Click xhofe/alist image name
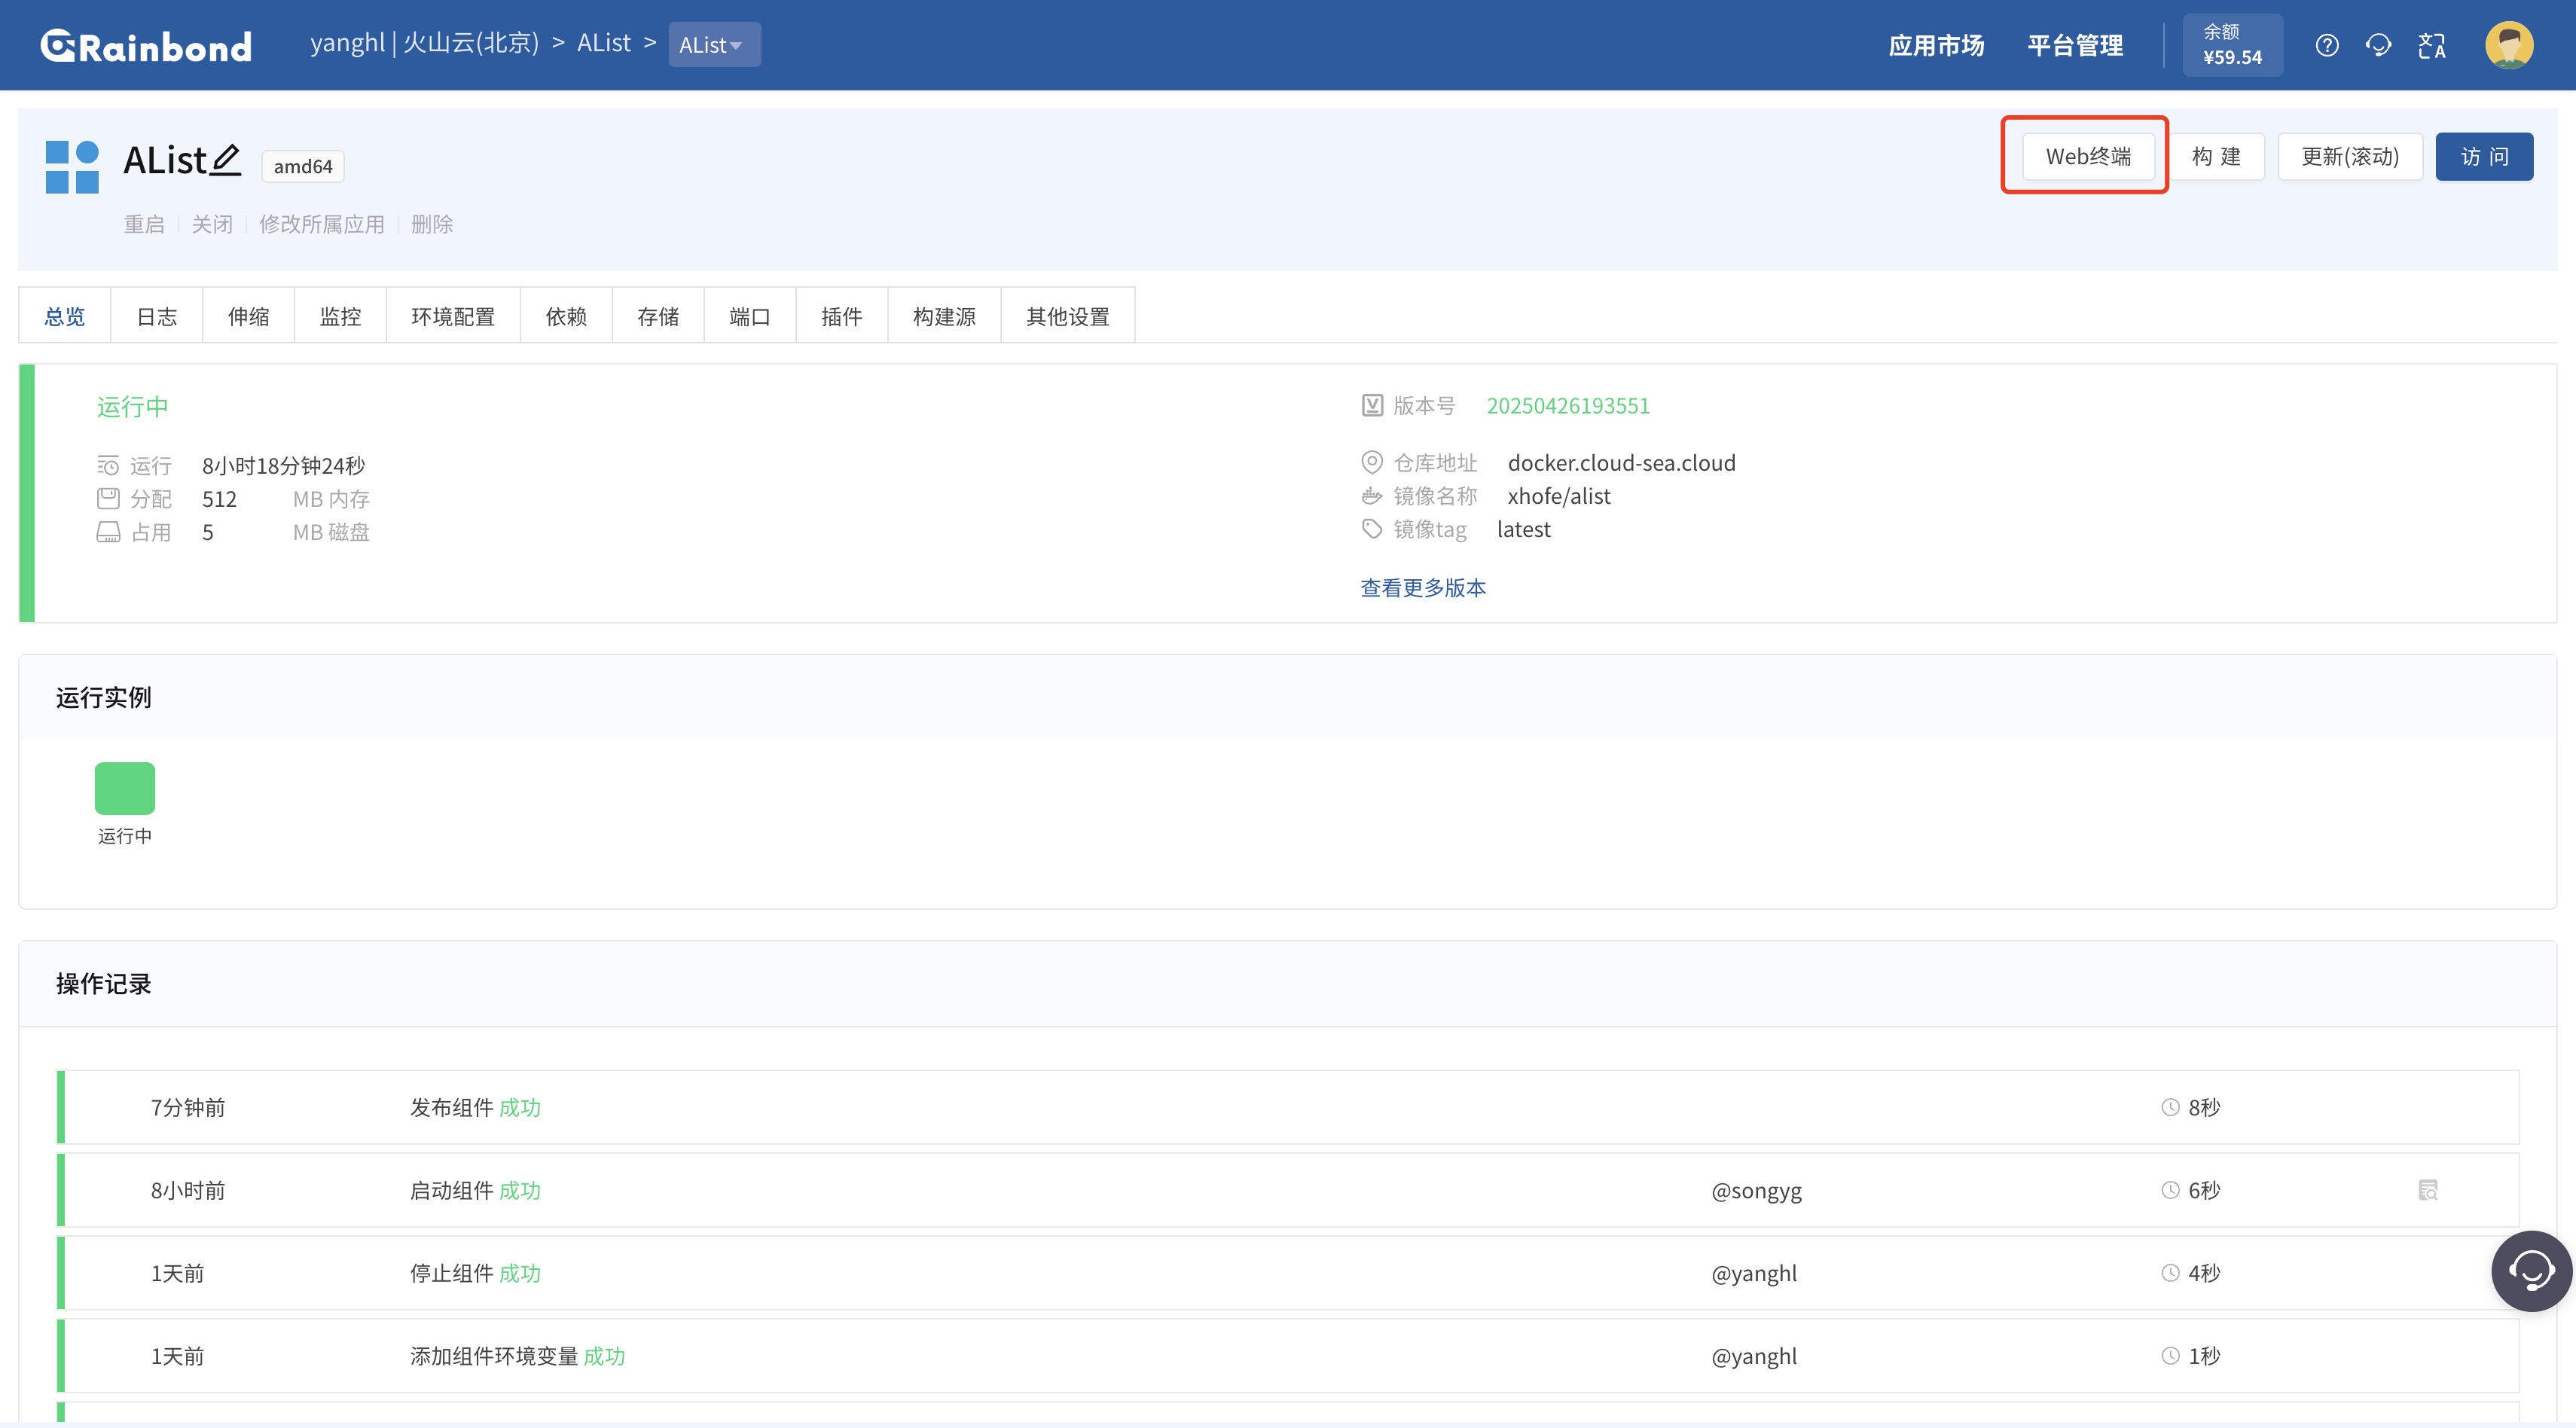This screenshot has width=2576, height=1428. click(1559, 496)
